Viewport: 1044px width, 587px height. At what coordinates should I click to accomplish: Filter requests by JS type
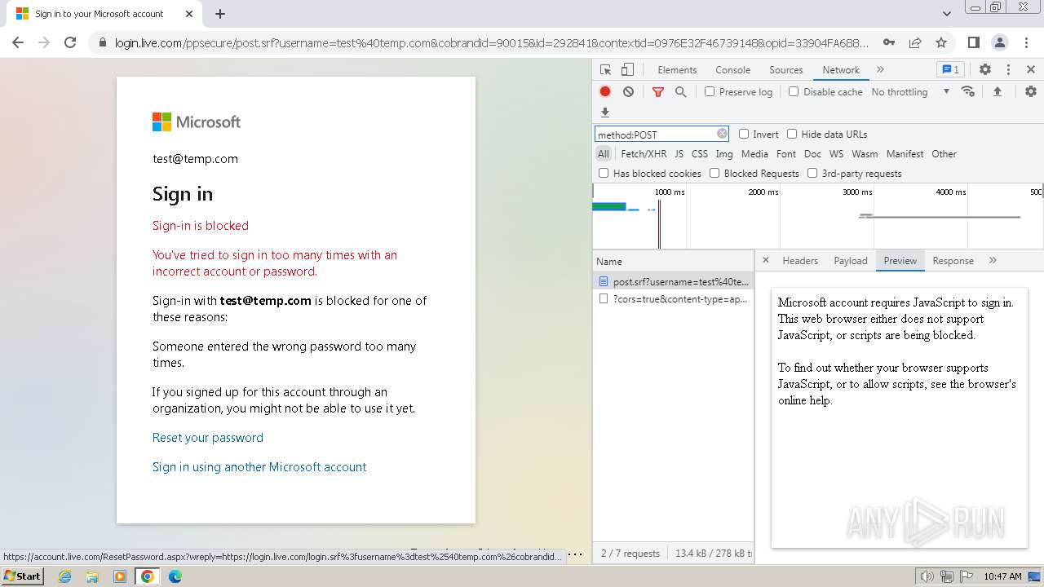click(x=679, y=153)
